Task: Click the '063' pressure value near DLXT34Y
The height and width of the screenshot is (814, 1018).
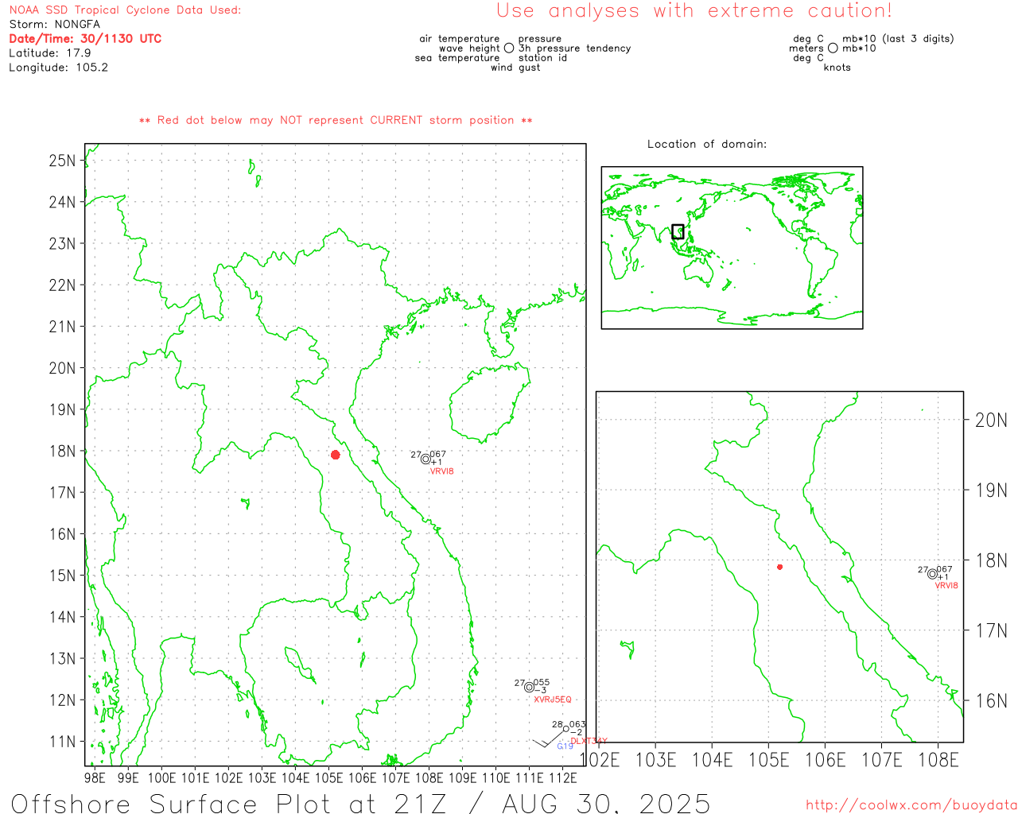Action: pos(578,725)
